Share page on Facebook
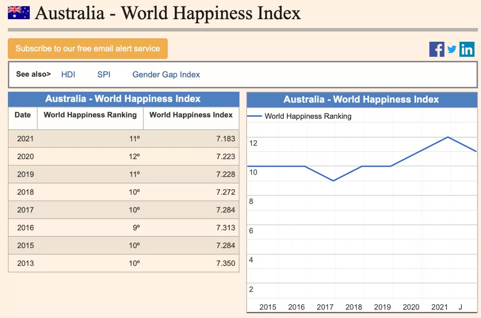This screenshot has height=318, width=481. 437,49
